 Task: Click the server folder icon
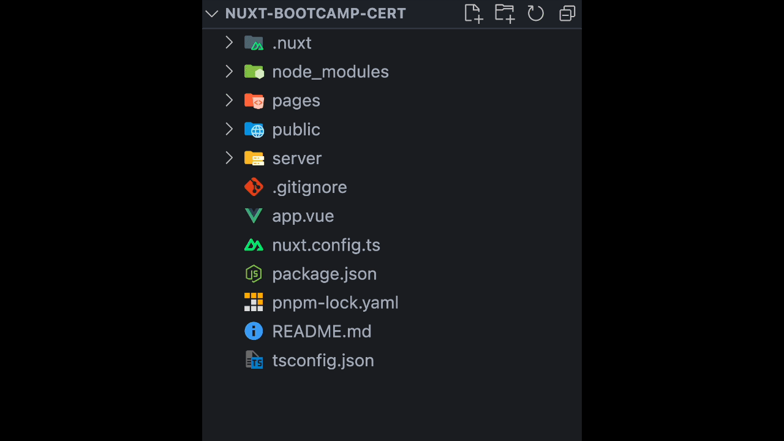click(x=254, y=158)
